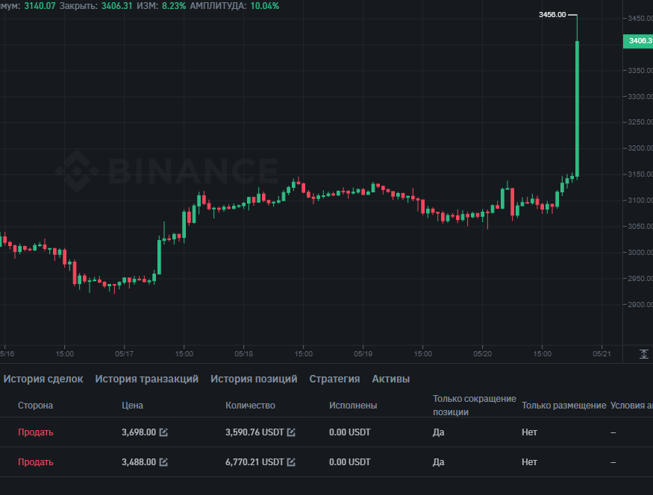The image size is (653, 495).
Task: Open the История сделок tab
Action: click(43, 379)
